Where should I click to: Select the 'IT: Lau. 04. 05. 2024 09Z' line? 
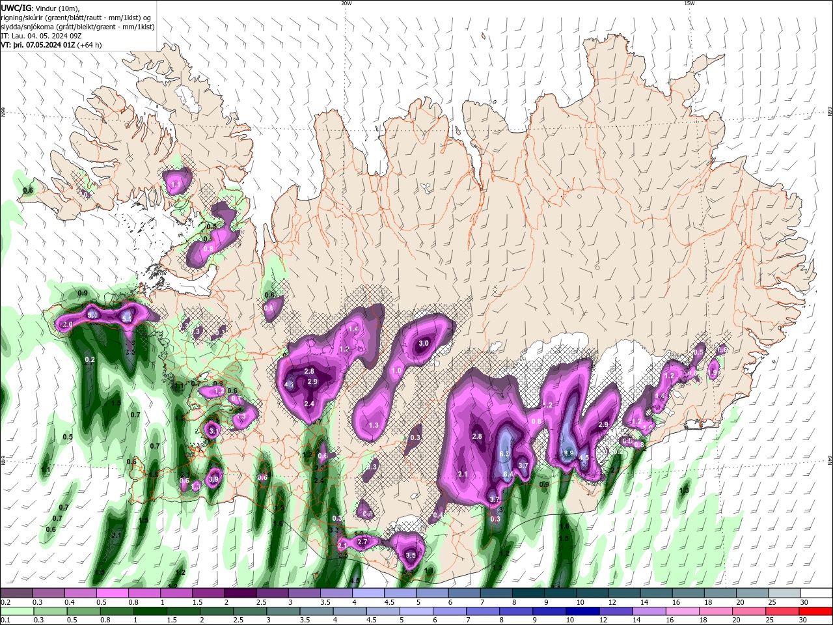point(42,36)
